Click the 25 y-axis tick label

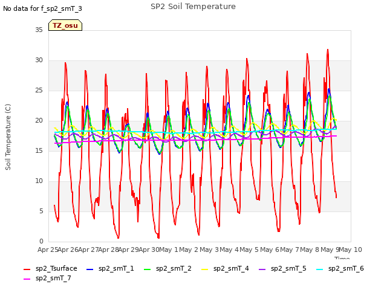click(x=39, y=90)
